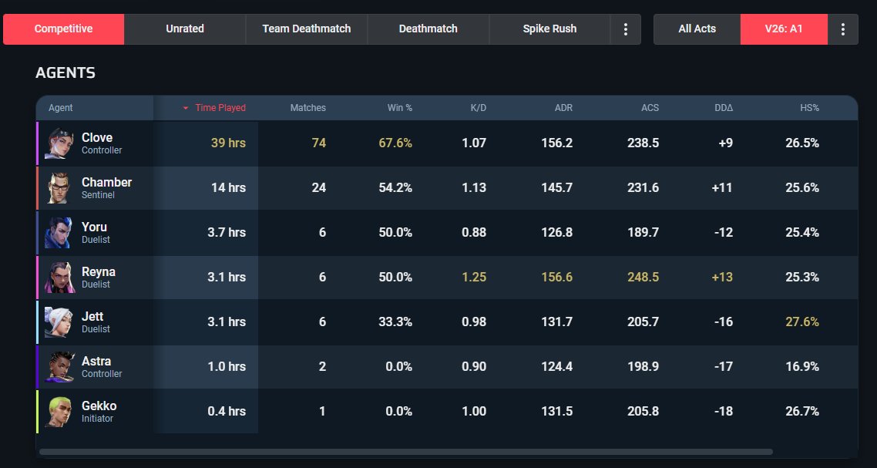Click Reyna's 1.25 K/D value
The height and width of the screenshot is (468, 877).
(474, 278)
